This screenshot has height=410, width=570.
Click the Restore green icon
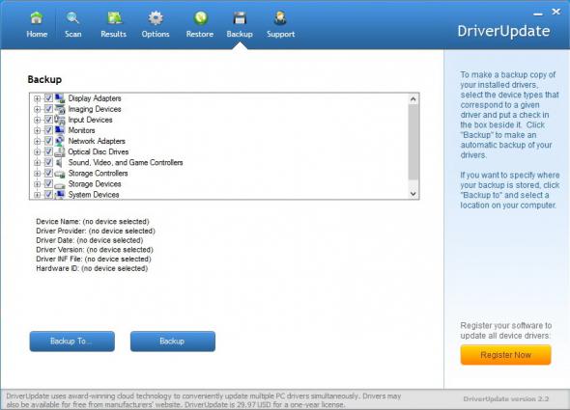point(200,17)
